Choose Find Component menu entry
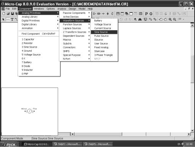 pos(39,34)
